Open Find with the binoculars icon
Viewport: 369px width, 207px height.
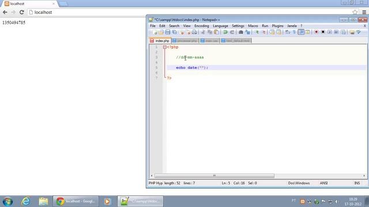[x=241, y=32]
